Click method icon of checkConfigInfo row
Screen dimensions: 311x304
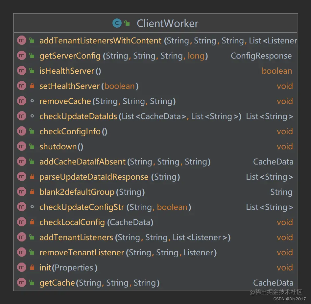pos(22,131)
